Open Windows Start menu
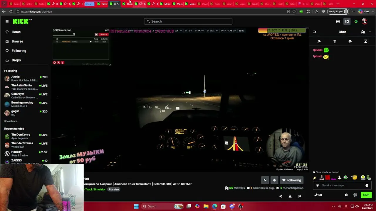 [136, 206]
